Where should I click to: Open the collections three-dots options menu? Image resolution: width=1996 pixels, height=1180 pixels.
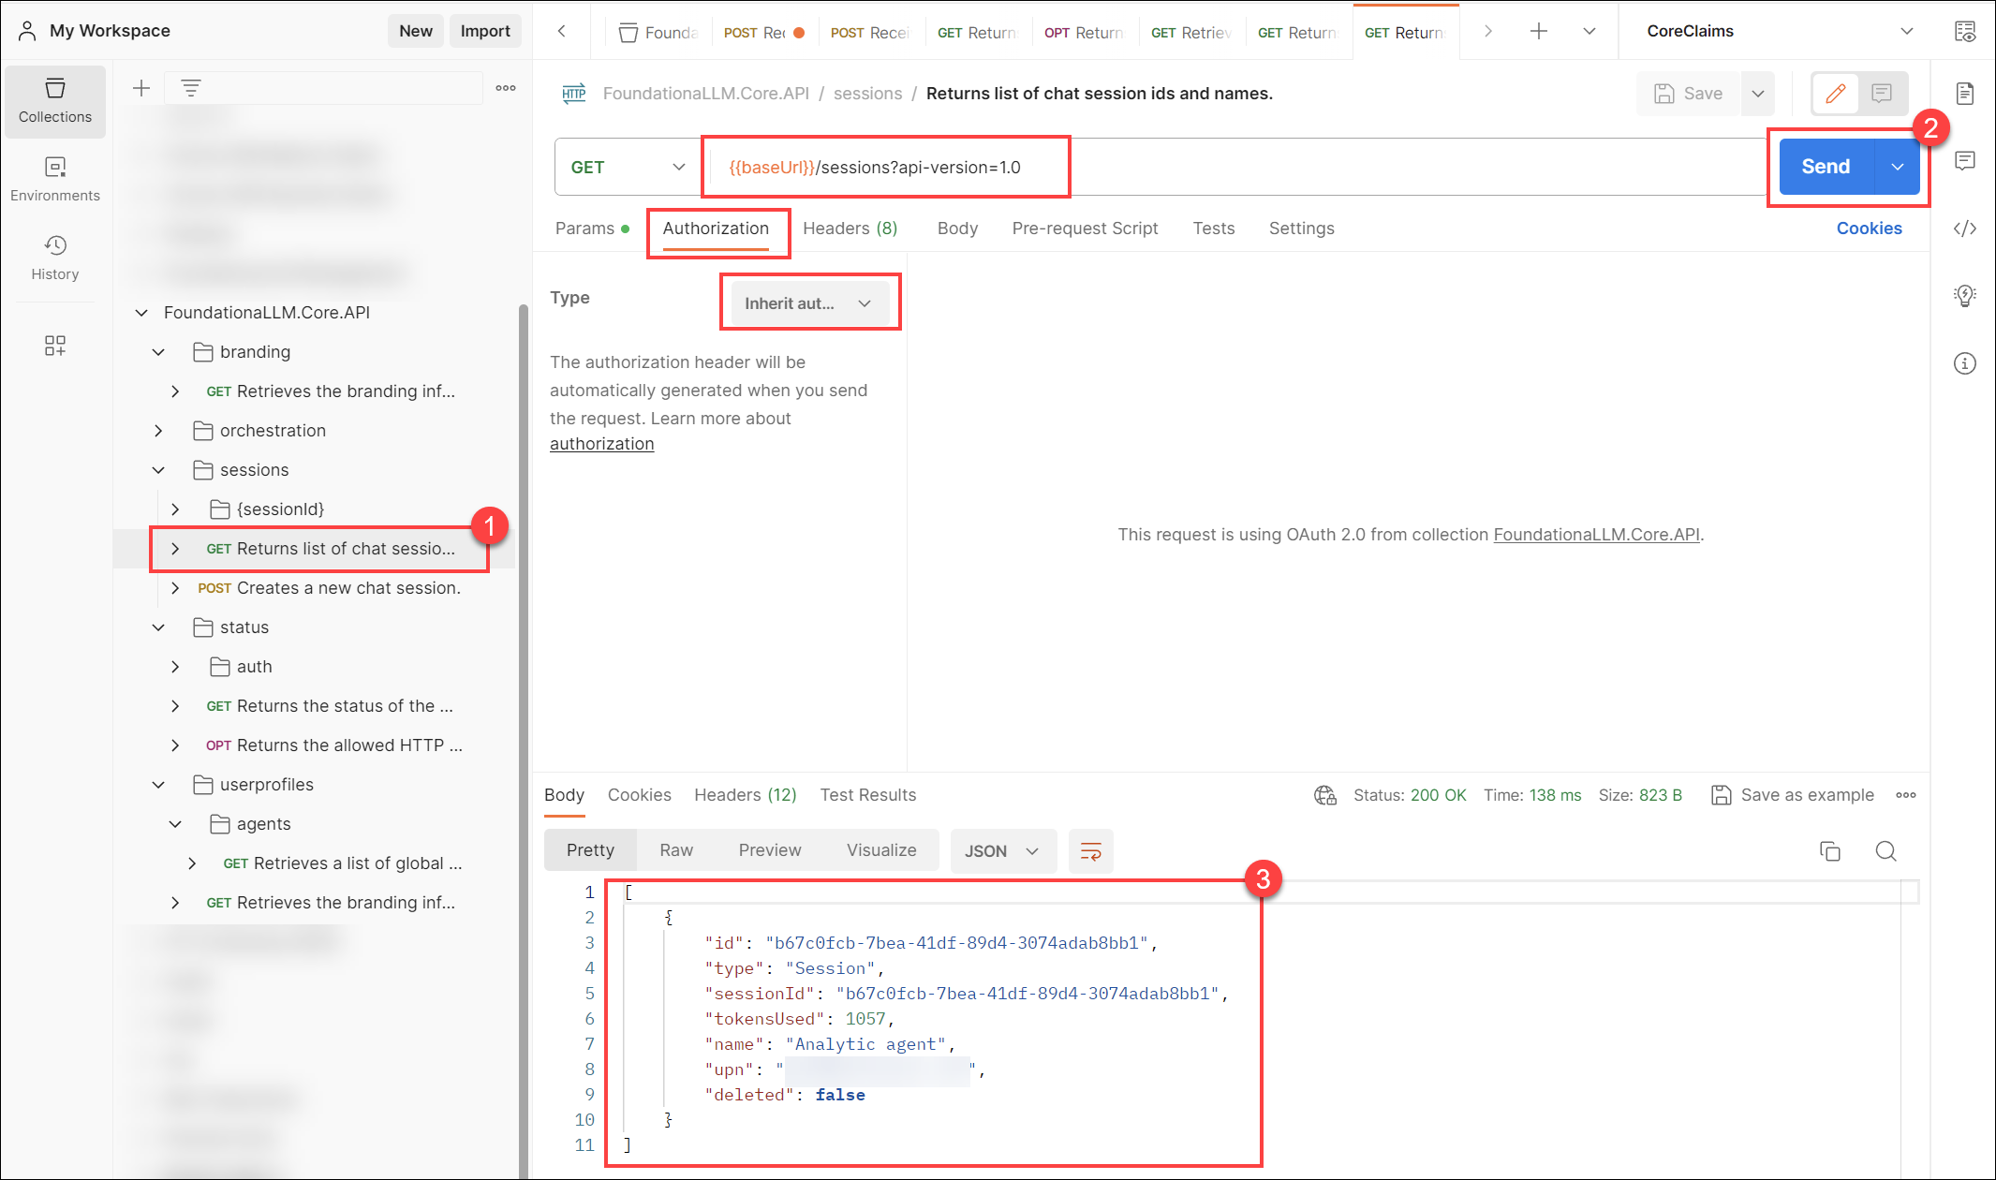[x=506, y=88]
